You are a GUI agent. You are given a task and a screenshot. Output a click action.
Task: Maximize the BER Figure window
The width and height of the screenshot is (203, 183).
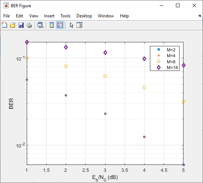click(178, 5)
